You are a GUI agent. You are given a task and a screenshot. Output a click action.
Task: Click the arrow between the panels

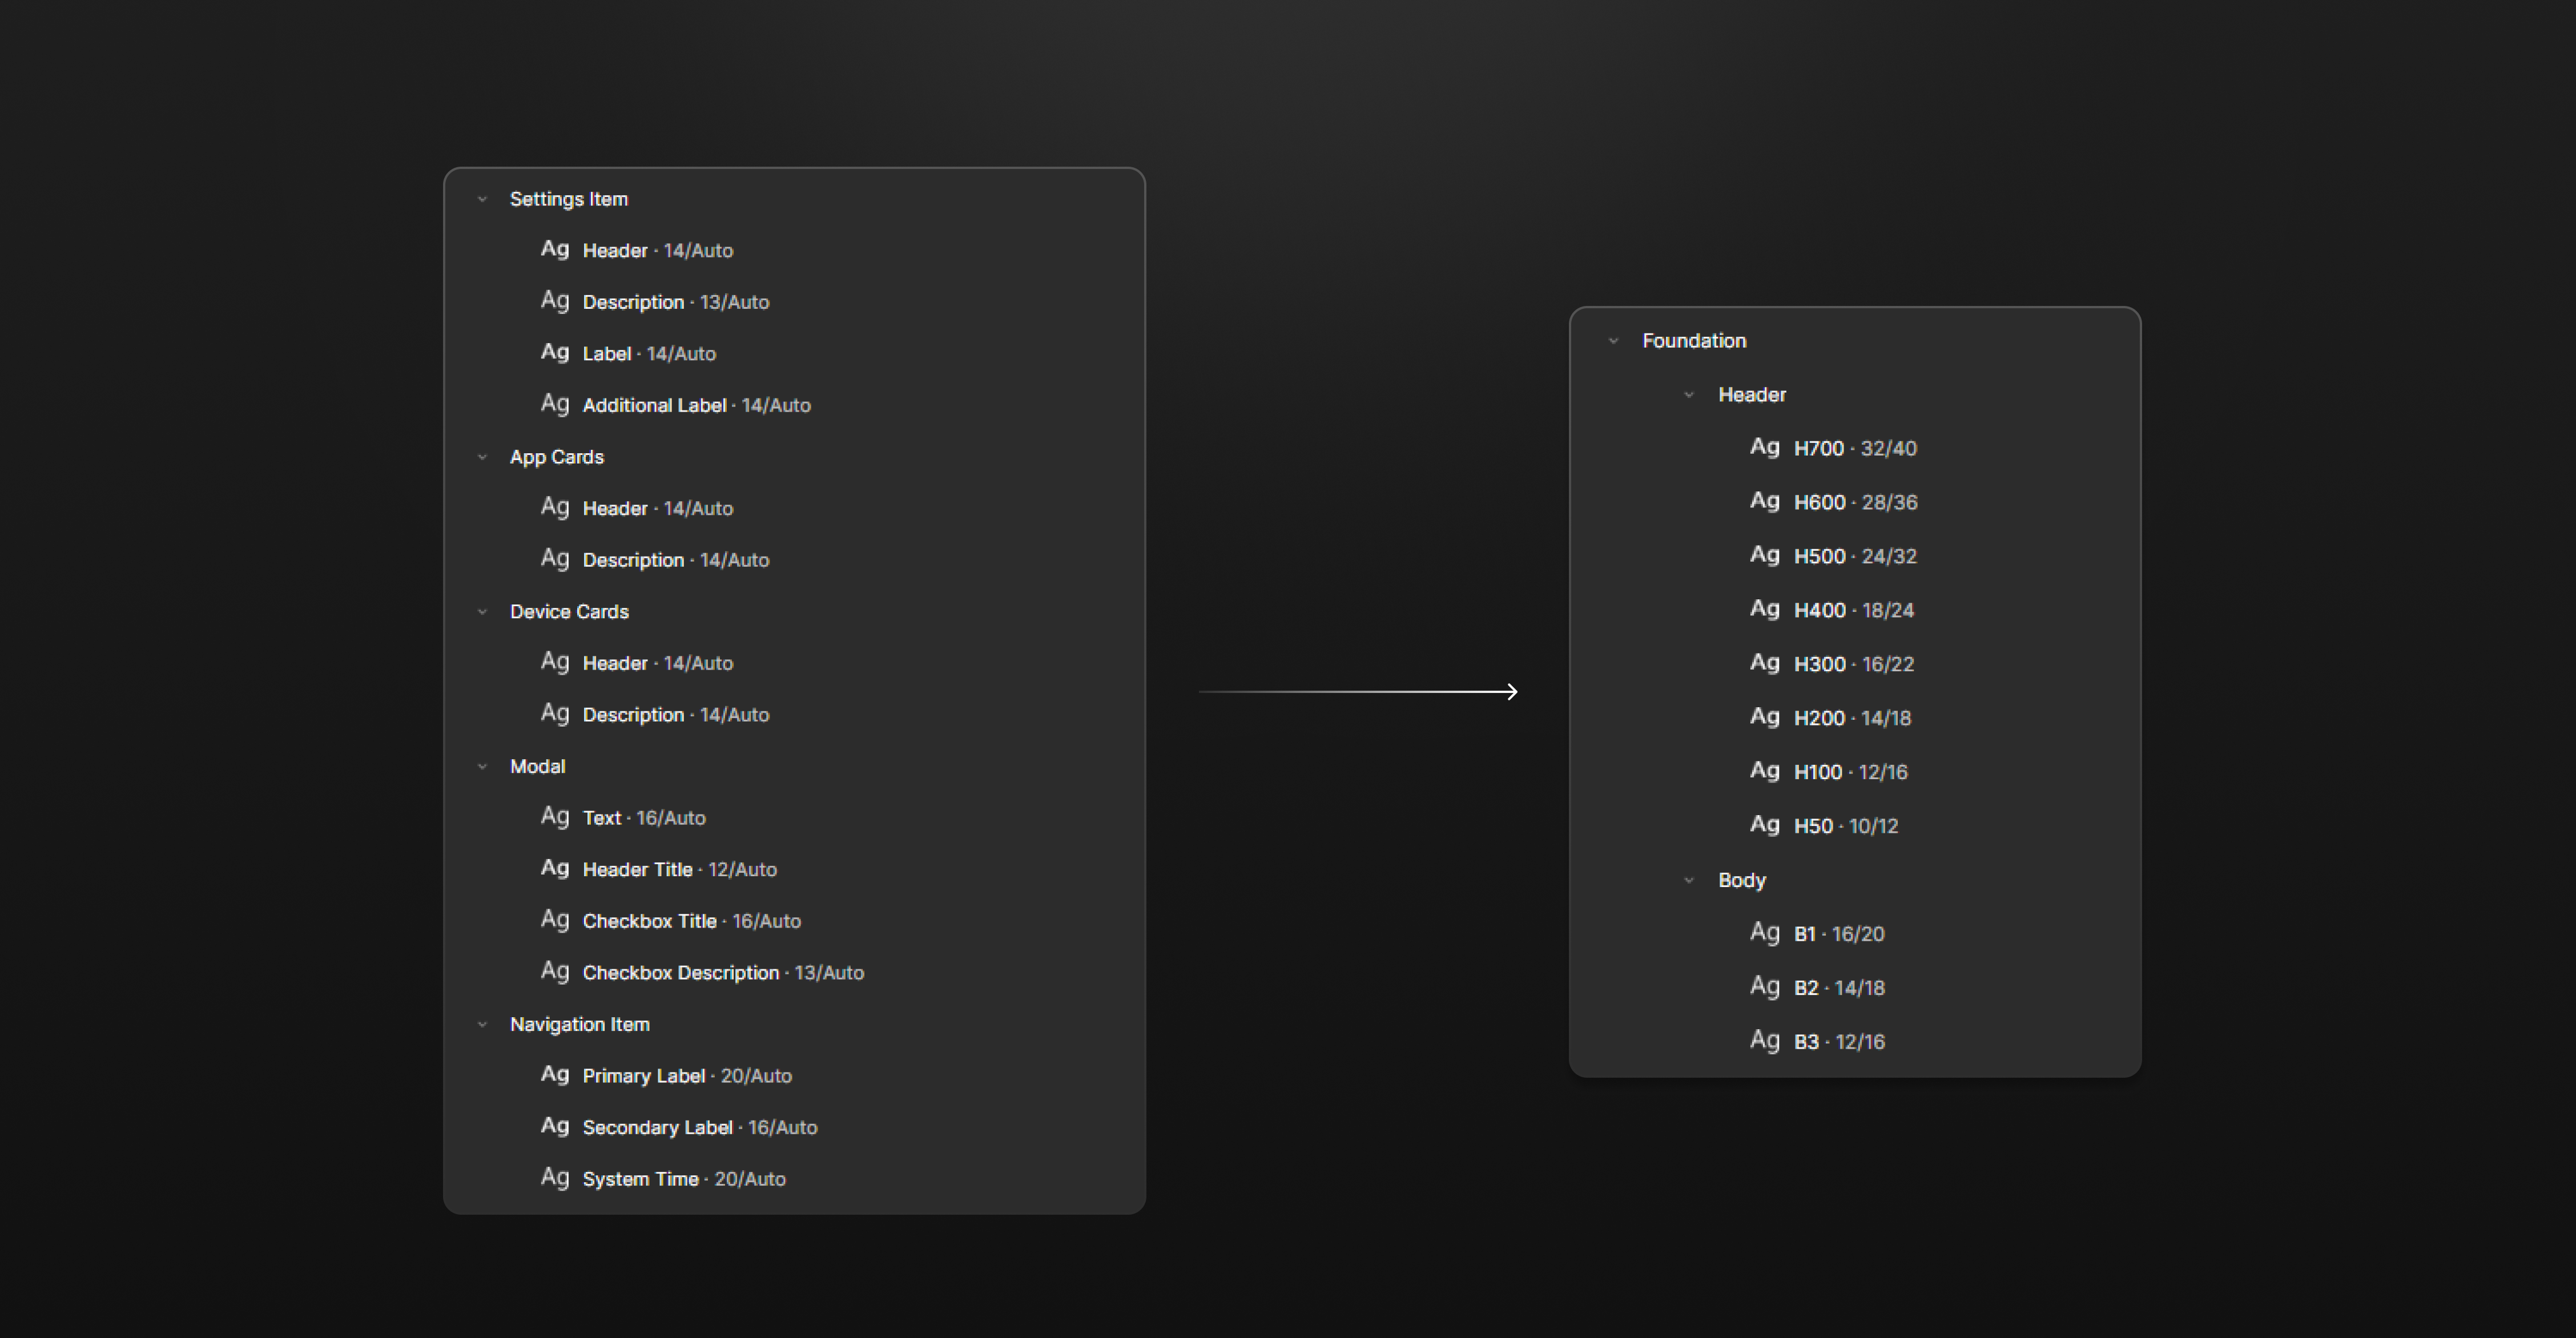point(1358,691)
